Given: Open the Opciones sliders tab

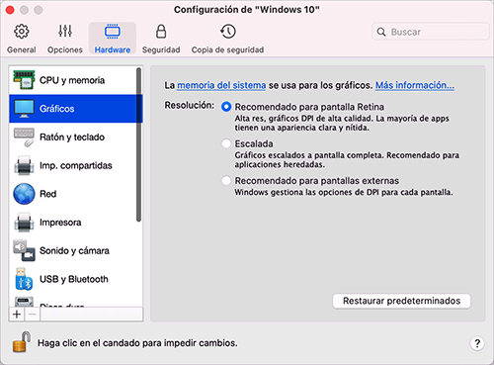Looking at the screenshot, I should [65, 39].
